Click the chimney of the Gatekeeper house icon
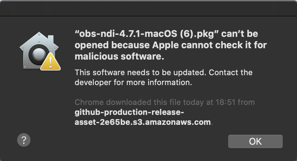Viewport: 297px width, 161px height. click(x=50, y=39)
